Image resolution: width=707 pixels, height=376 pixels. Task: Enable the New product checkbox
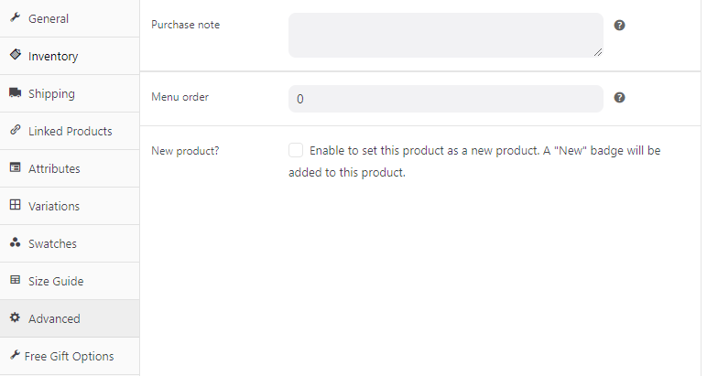pyautogui.click(x=296, y=150)
